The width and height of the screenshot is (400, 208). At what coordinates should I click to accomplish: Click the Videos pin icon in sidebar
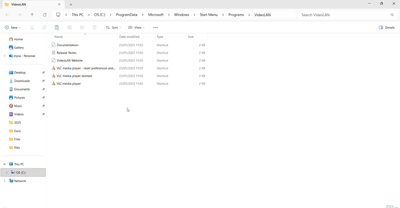43,114
